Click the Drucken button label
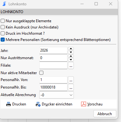121x122 pixels. (19, 104)
